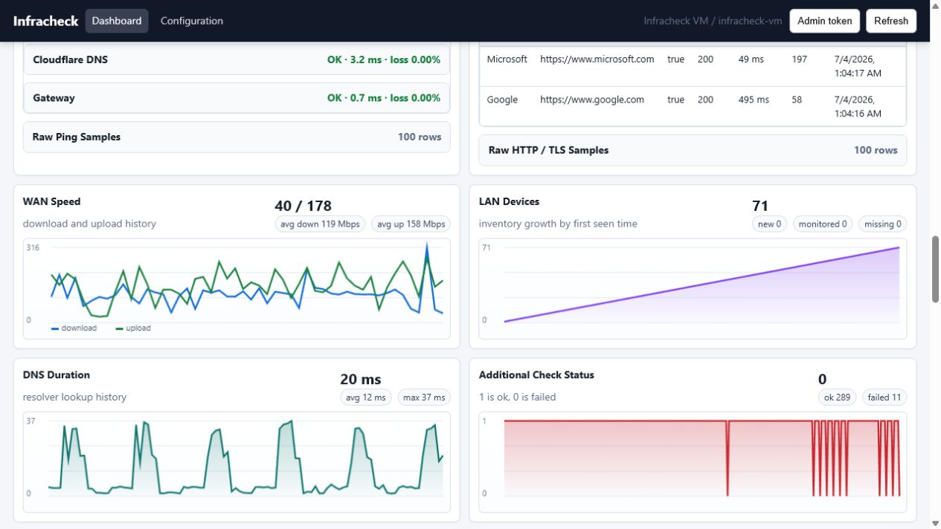The image size is (941, 529).
Task: Click the https://www.google.com URL cell
Action: click(x=592, y=100)
